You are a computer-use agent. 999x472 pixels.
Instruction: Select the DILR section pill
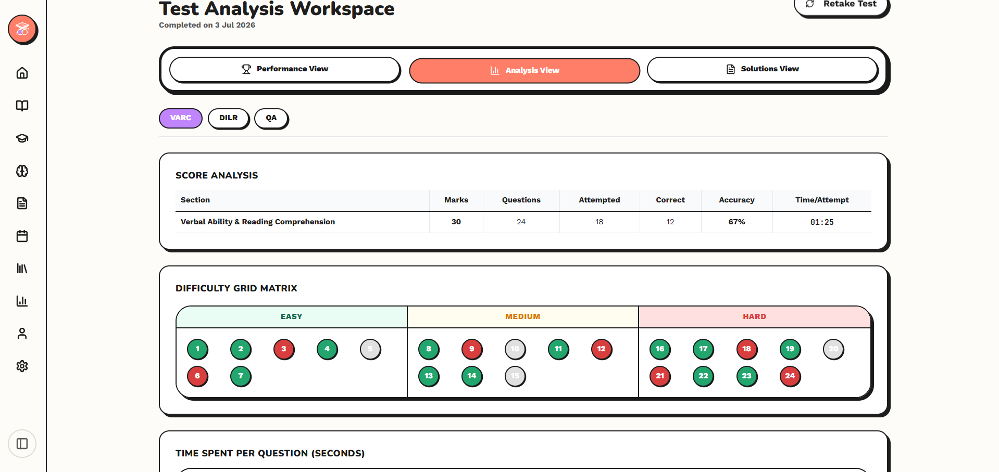[229, 118]
